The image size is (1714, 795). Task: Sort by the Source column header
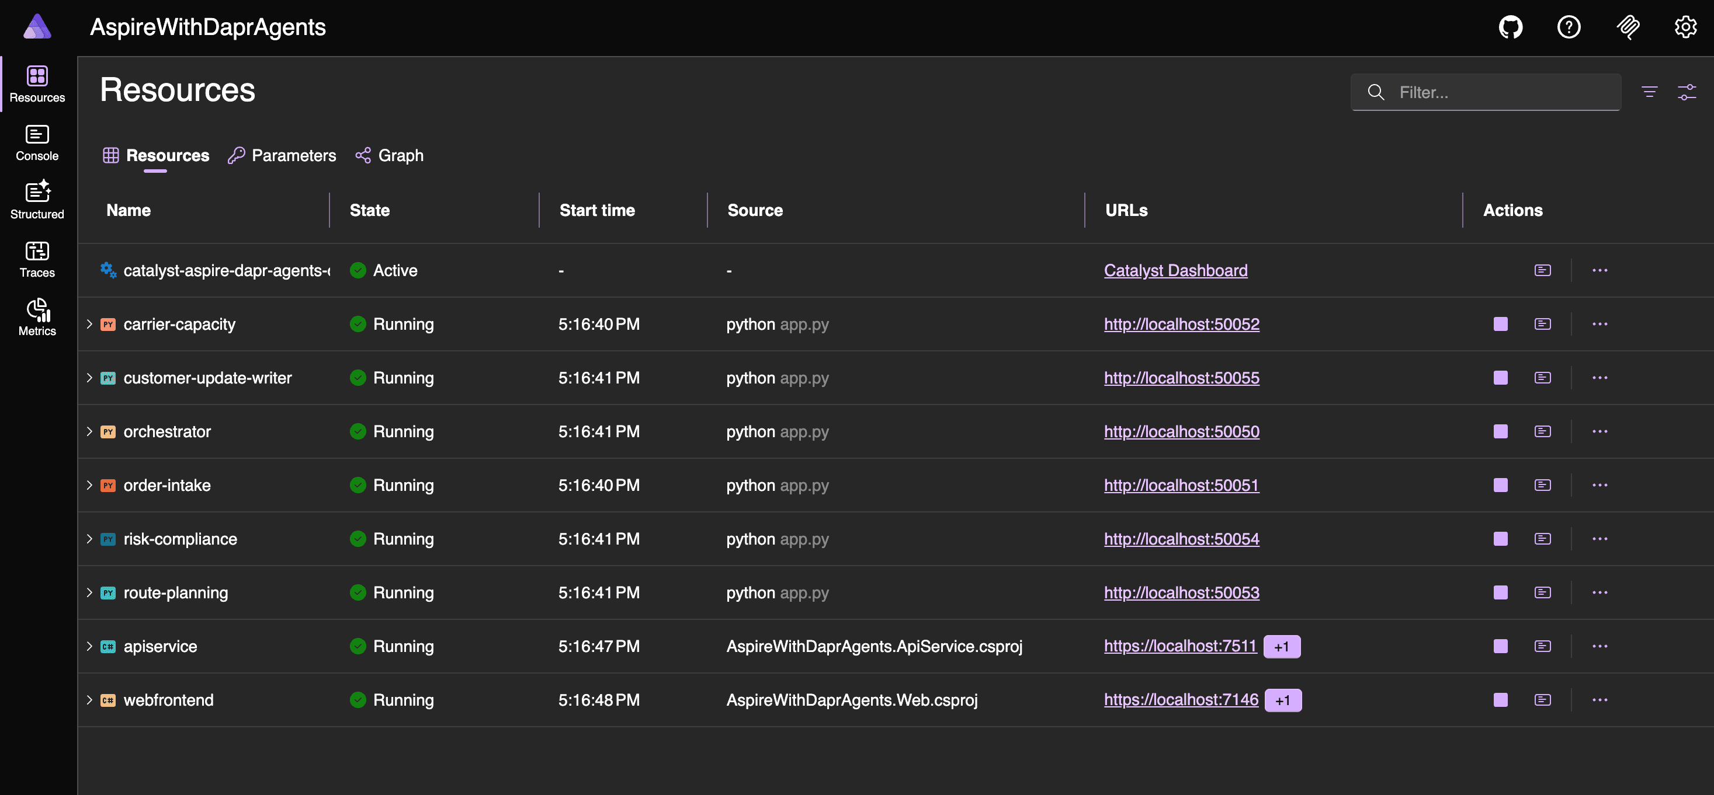(x=755, y=210)
